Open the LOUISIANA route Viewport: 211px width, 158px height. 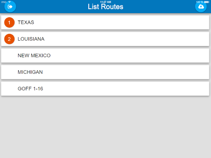[105, 39]
